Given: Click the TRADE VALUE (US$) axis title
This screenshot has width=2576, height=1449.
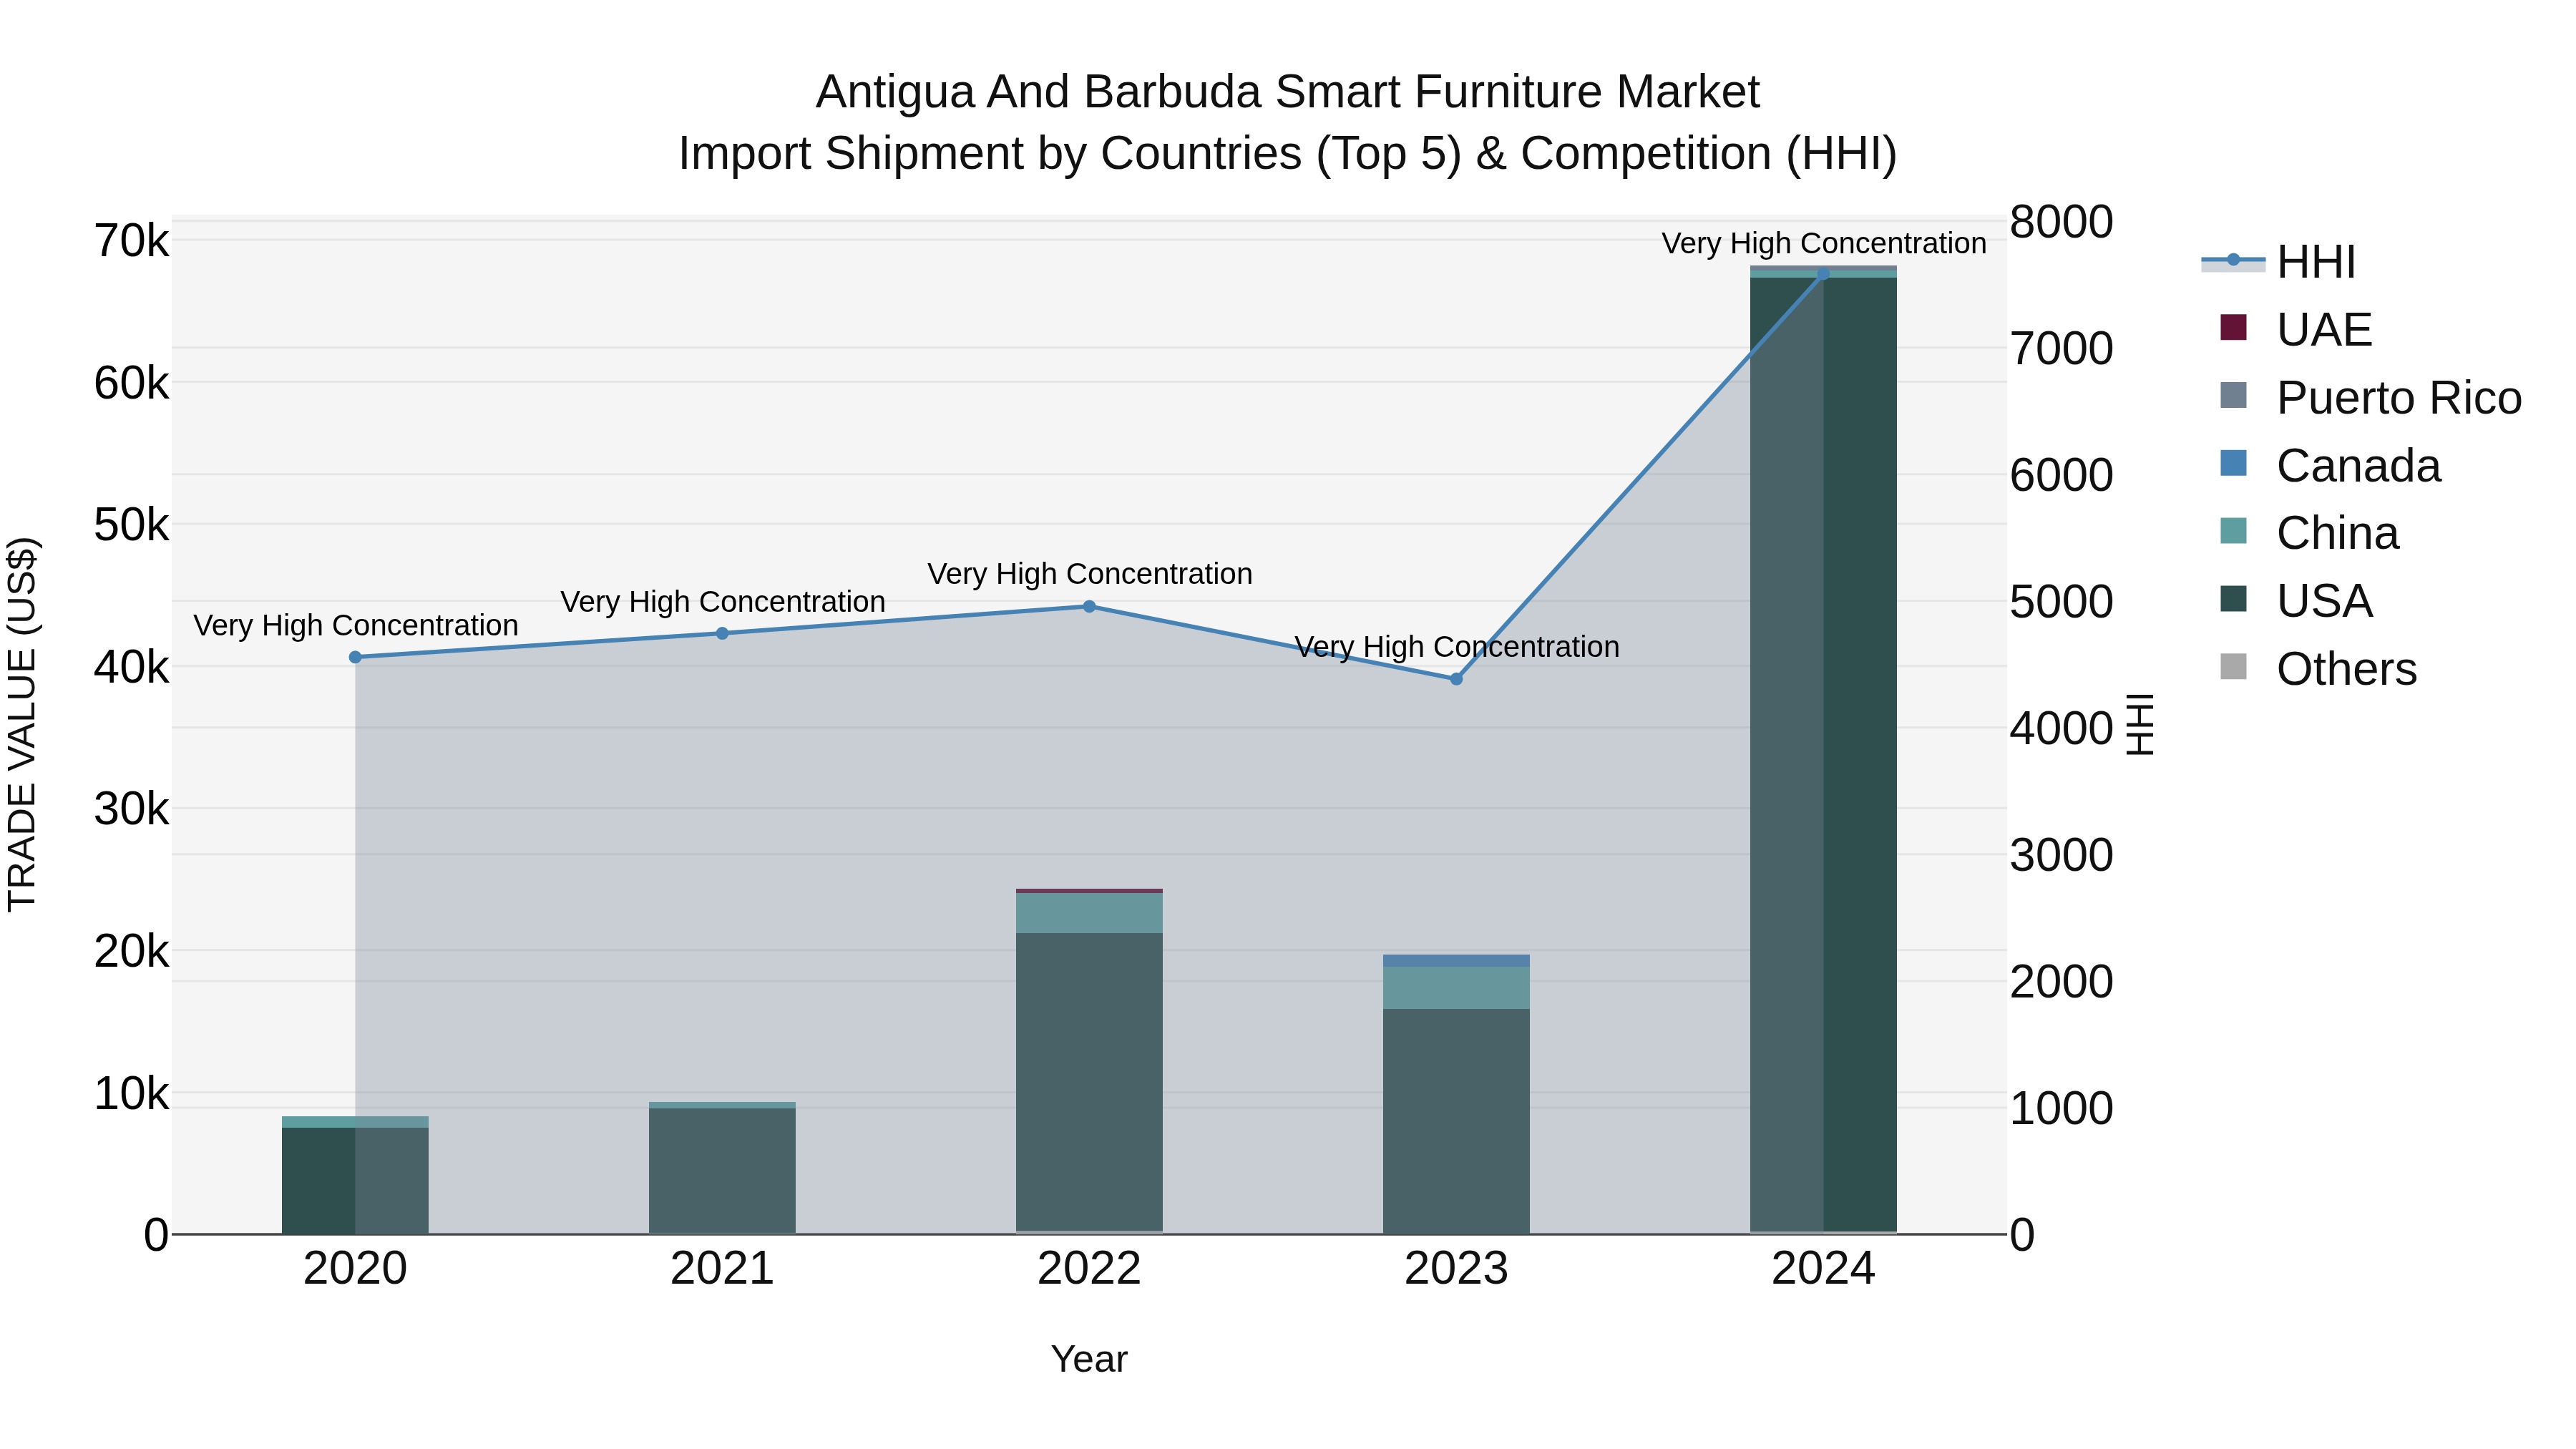Looking at the screenshot, I should point(22,724).
